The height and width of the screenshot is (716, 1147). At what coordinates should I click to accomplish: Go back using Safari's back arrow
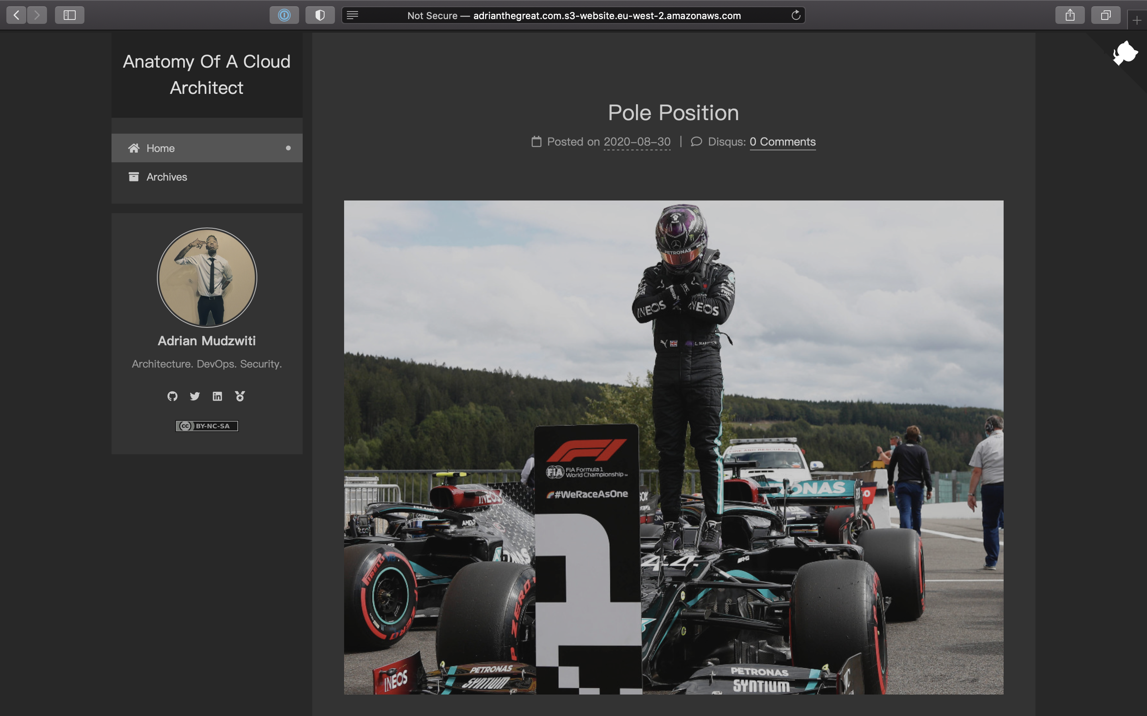coord(16,15)
